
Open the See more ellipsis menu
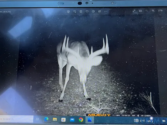[106, 11]
